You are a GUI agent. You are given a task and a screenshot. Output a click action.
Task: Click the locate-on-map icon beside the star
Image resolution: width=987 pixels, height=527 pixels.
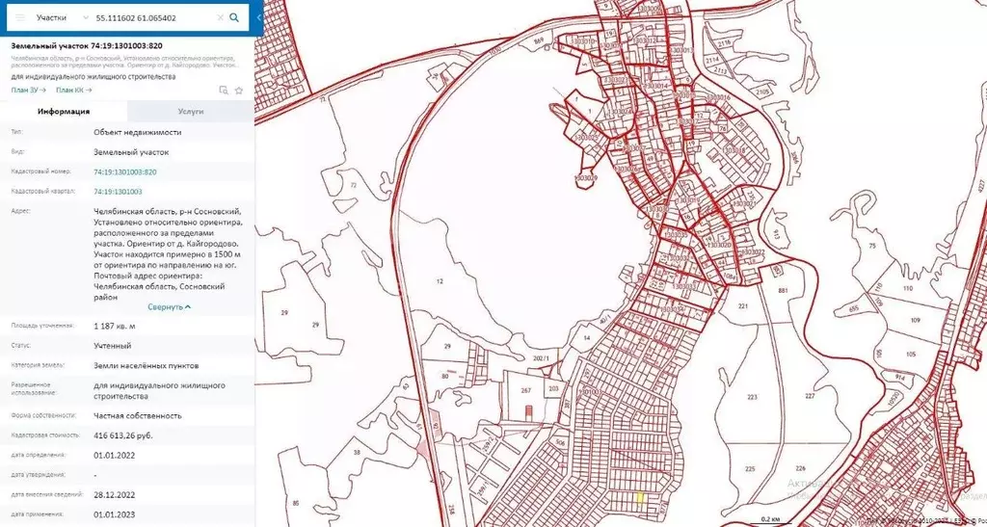(224, 90)
